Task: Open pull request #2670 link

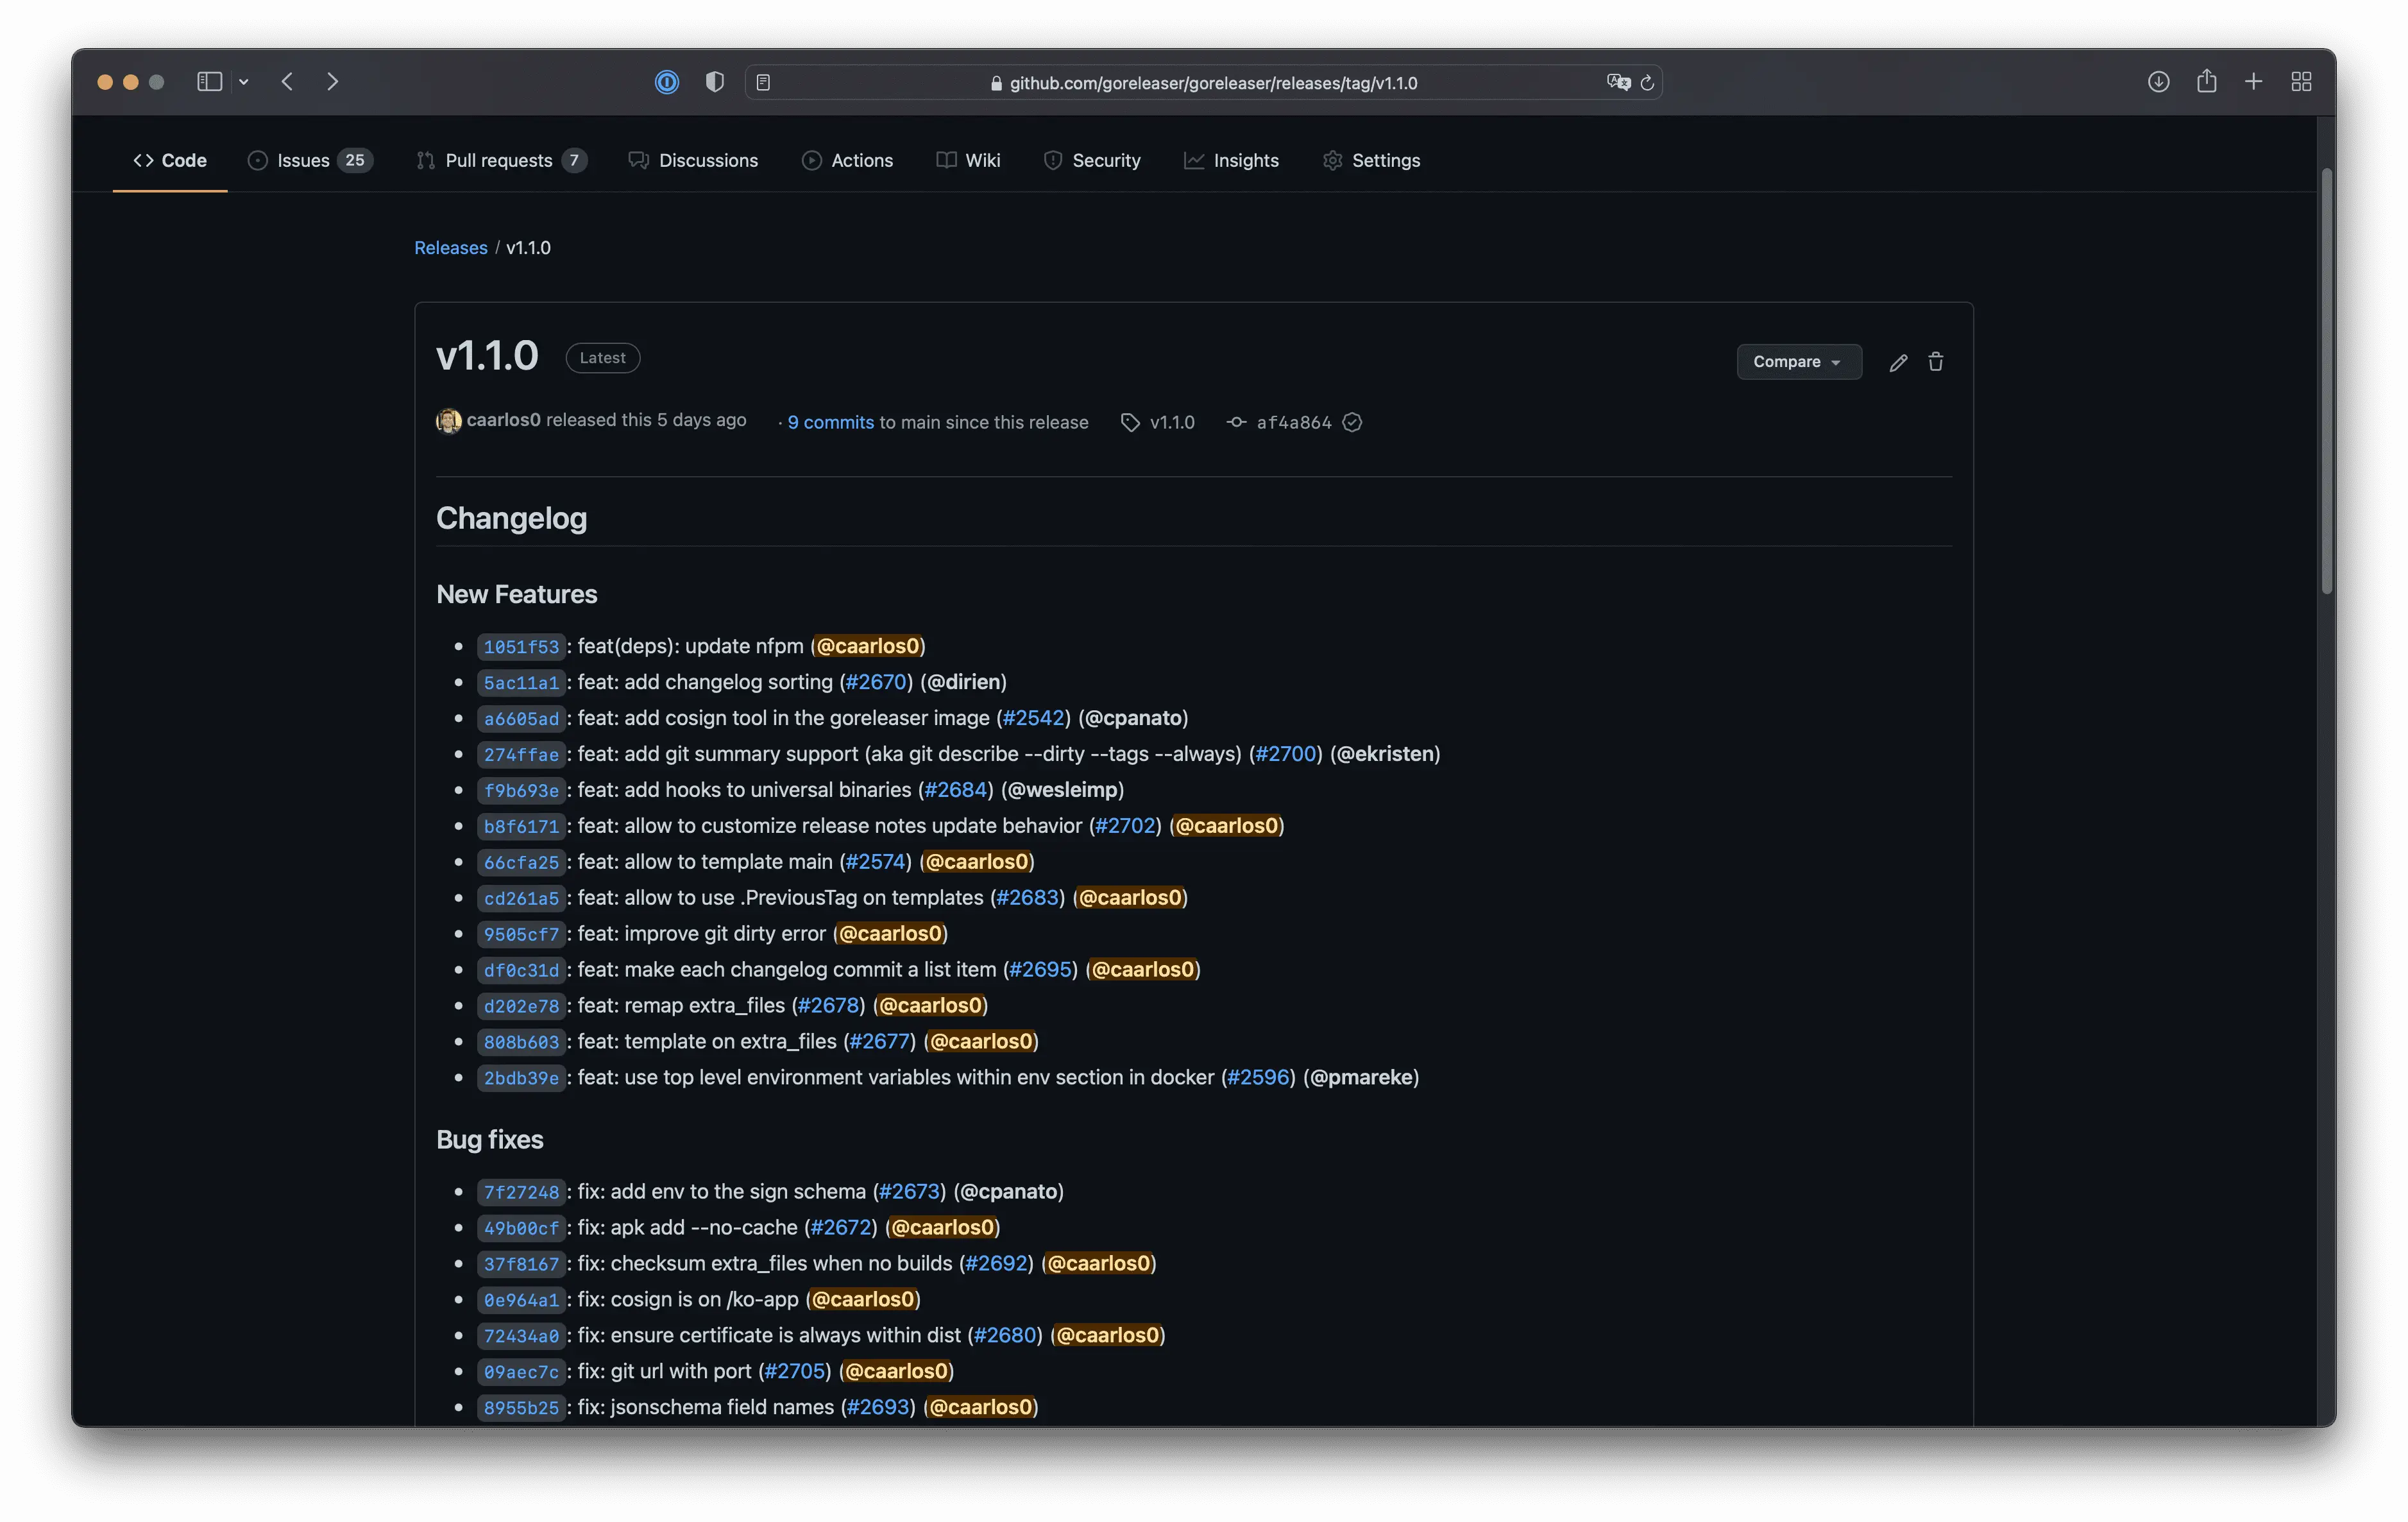Action: pos(875,682)
